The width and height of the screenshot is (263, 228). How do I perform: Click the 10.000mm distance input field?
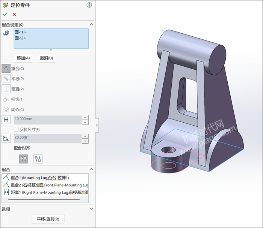pos(47,120)
